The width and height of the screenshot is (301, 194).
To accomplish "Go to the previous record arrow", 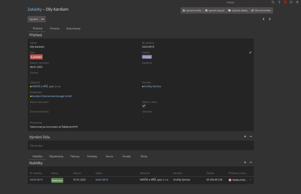I will click(x=263, y=19).
